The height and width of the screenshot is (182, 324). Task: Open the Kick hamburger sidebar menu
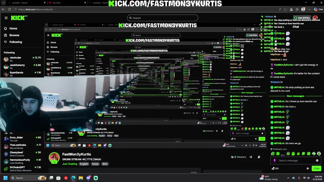pyautogui.click(x=6, y=18)
